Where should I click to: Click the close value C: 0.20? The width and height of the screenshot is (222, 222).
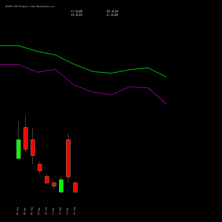(77, 12)
